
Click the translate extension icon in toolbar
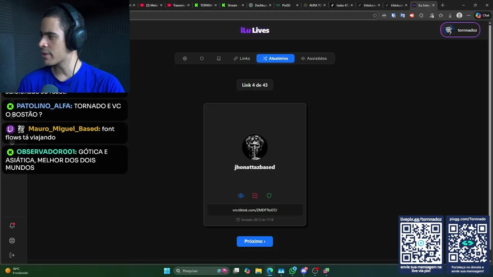point(402,15)
